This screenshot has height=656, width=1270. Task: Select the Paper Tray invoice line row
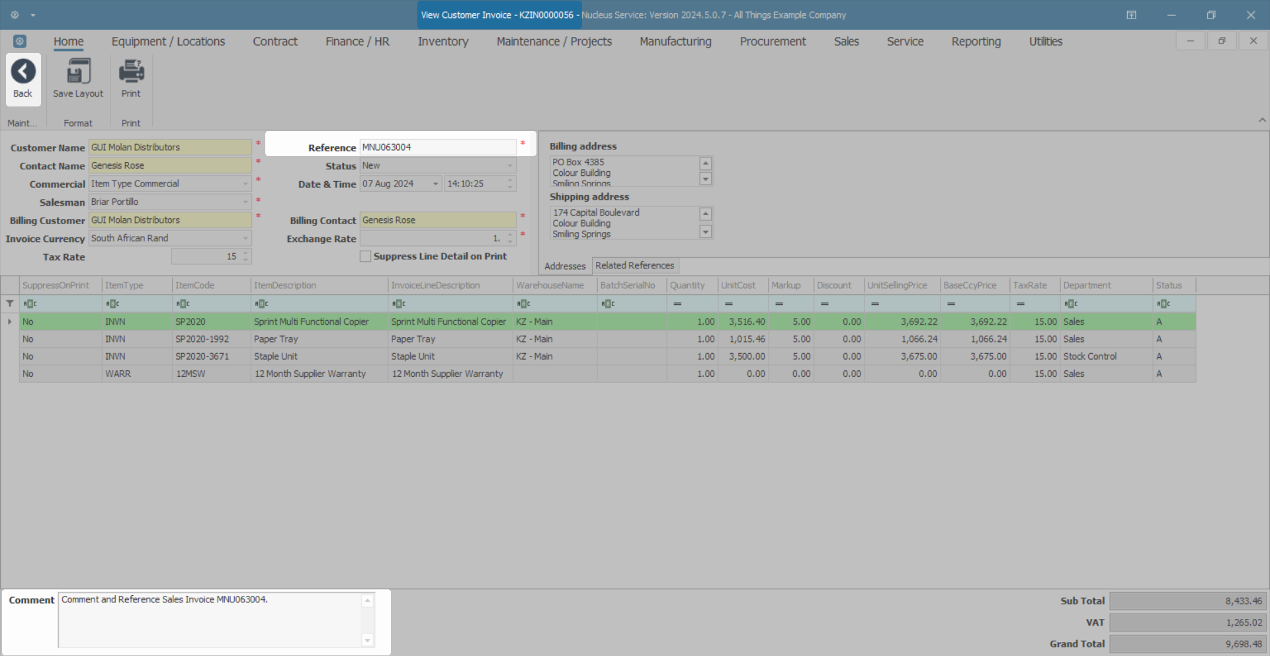click(607, 339)
